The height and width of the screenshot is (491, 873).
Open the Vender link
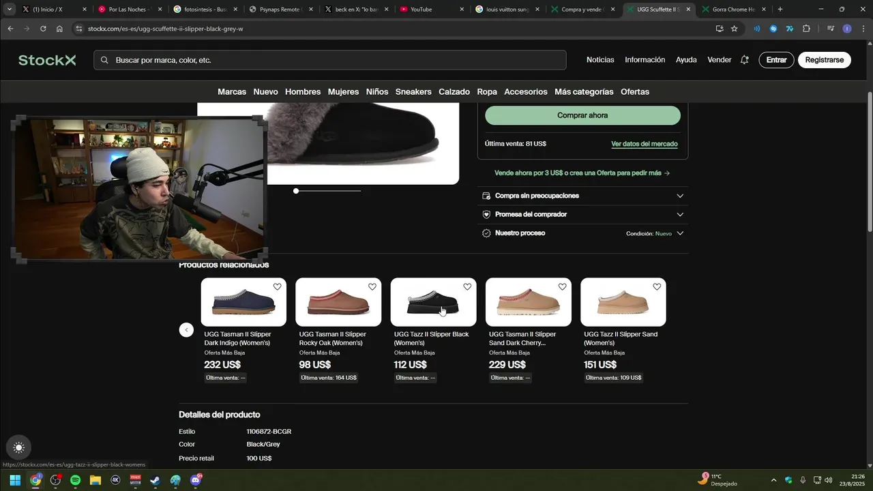coord(719,60)
